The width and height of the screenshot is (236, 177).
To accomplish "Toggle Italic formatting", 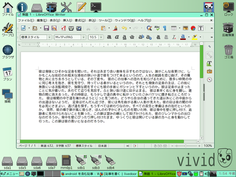I will point(117,37).
